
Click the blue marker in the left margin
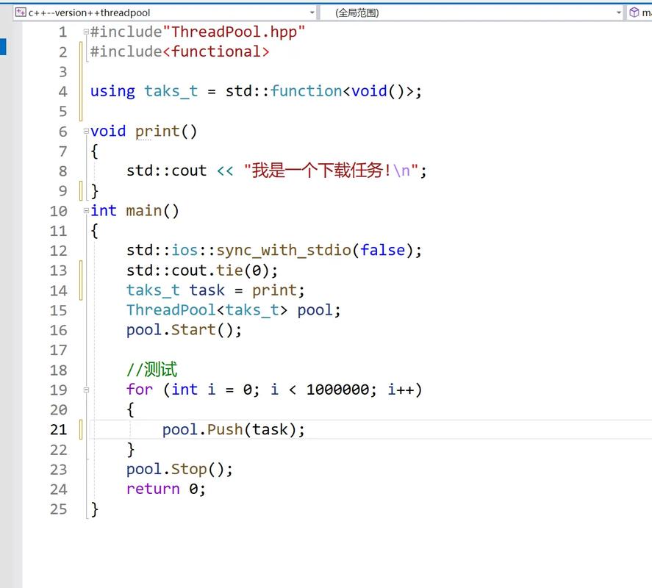3,46
